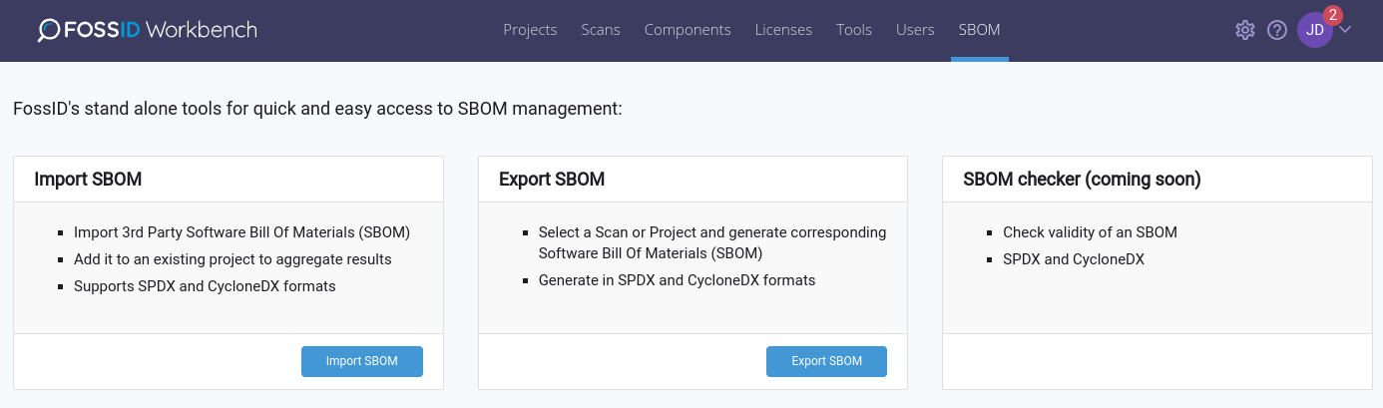This screenshot has height=408, width=1383.
Task: Open the Users section
Action: (915, 30)
